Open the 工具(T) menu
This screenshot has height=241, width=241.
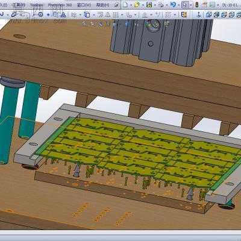tap(18, 5)
